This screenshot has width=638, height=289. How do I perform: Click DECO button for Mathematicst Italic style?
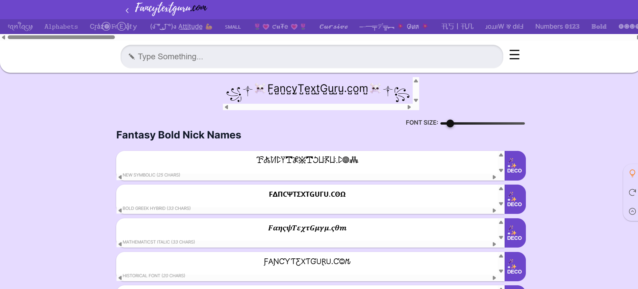pyautogui.click(x=514, y=233)
